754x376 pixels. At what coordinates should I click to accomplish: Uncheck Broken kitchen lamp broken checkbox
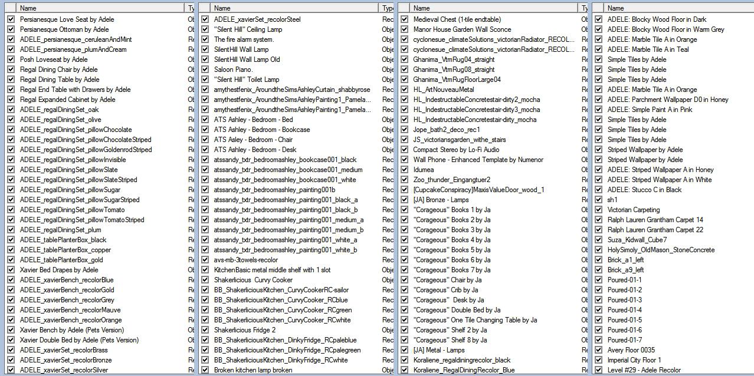(205, 370)
